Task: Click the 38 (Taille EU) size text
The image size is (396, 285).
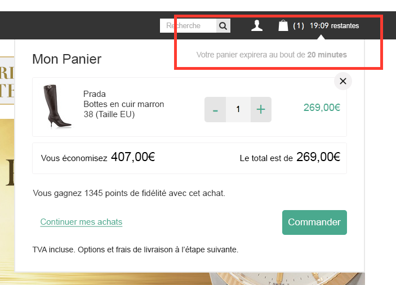Action: [x=109, y=114]
